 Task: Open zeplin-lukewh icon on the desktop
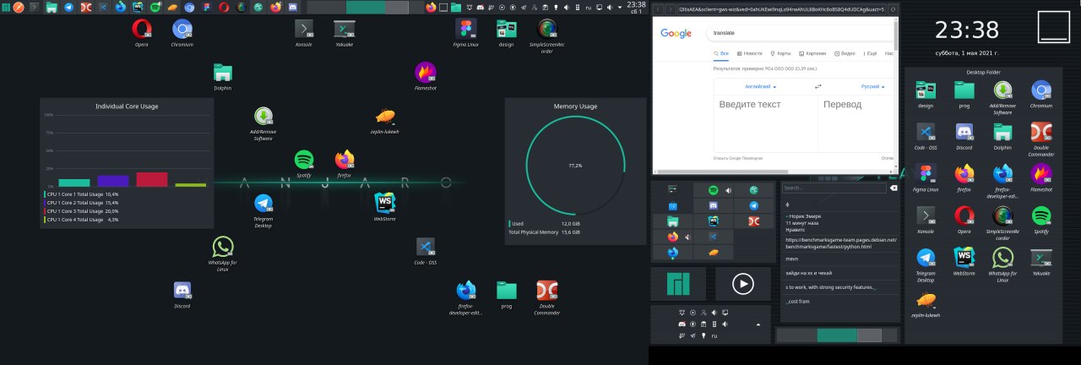pos(384,119)
